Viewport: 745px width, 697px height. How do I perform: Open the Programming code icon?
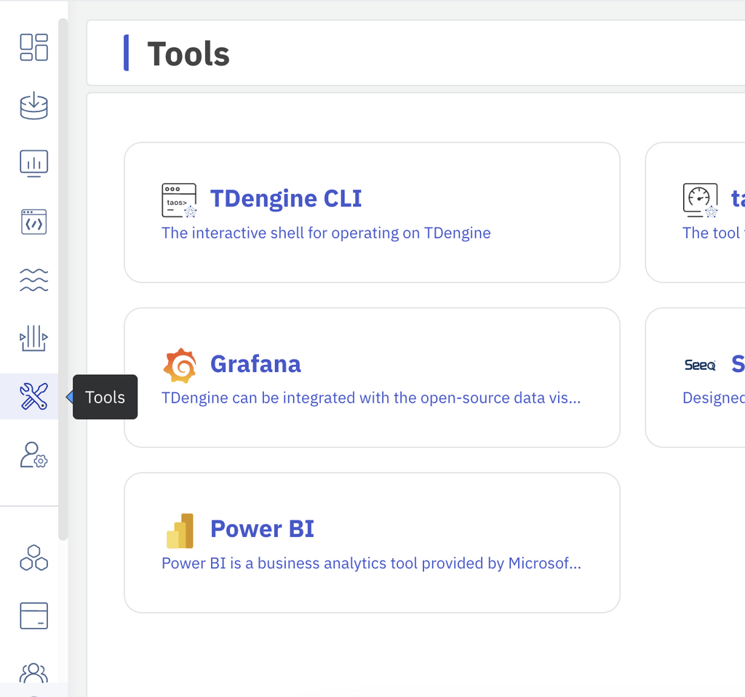pos(33,222)
